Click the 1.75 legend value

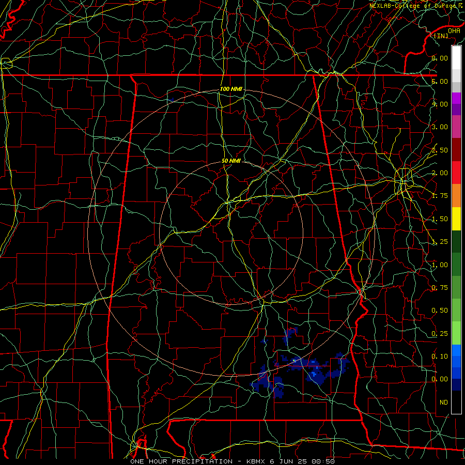coord(440,196)
